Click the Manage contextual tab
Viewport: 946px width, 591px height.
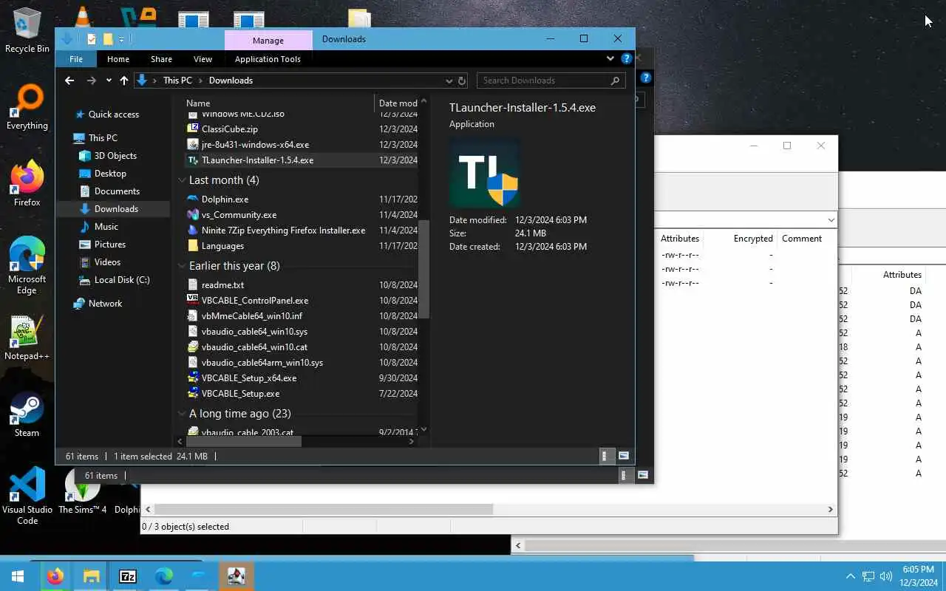pyautogui.click(x=268, y=41)
